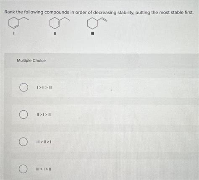Click the I > II > III answer text
The width and height of the screenshot is (199, 180).
(x=44, y=88)
